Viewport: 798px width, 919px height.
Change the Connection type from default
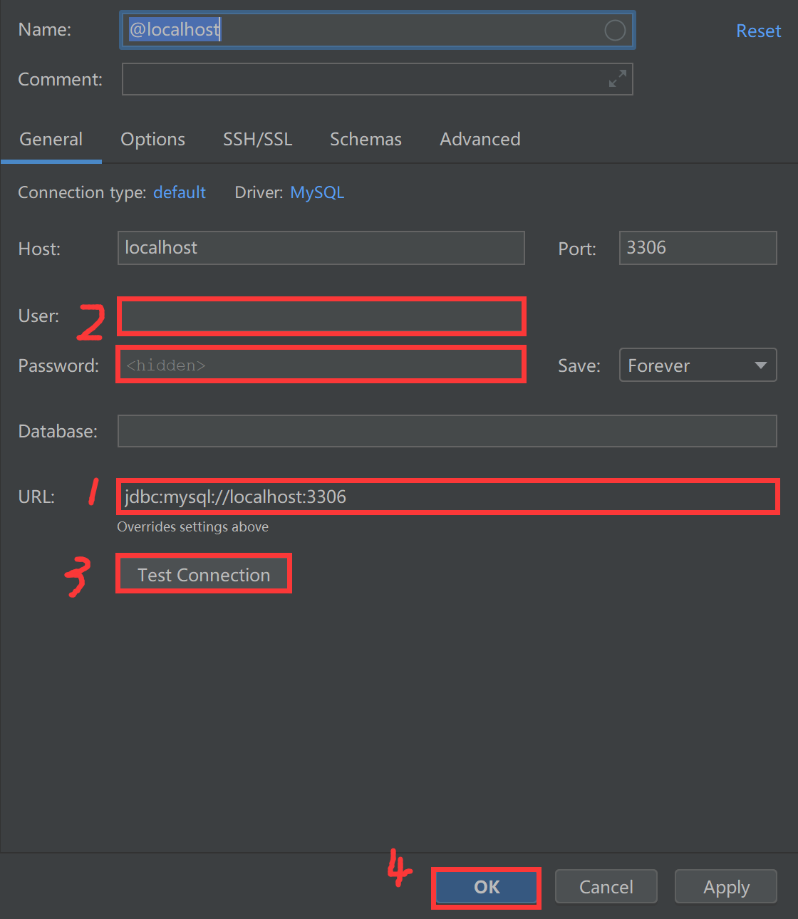(x=179, y=192)
